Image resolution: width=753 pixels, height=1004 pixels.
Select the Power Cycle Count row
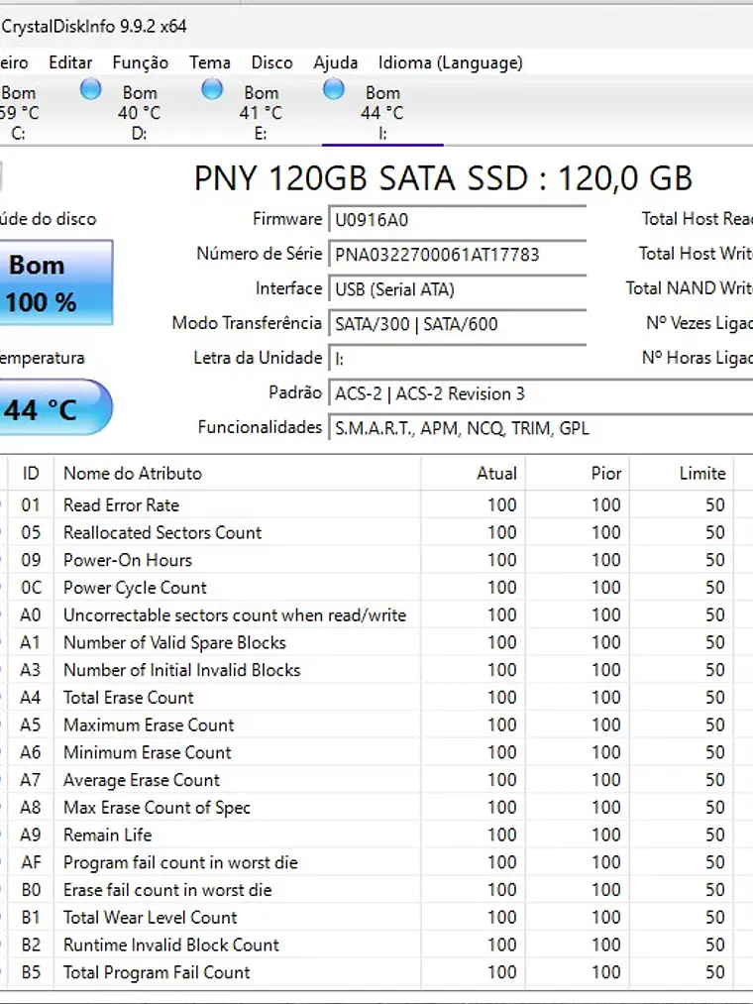point(376,587)
